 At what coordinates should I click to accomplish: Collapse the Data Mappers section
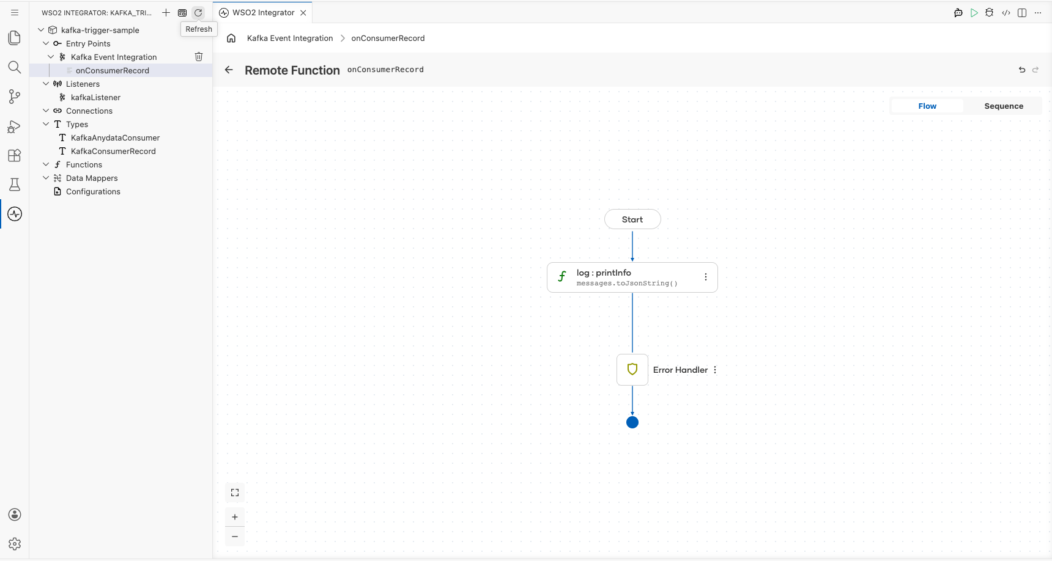tap(46, 178)
